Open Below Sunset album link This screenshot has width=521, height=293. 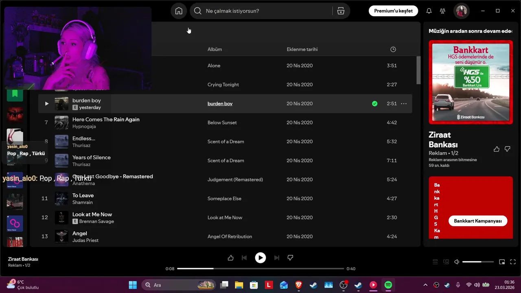pos(222,122)
